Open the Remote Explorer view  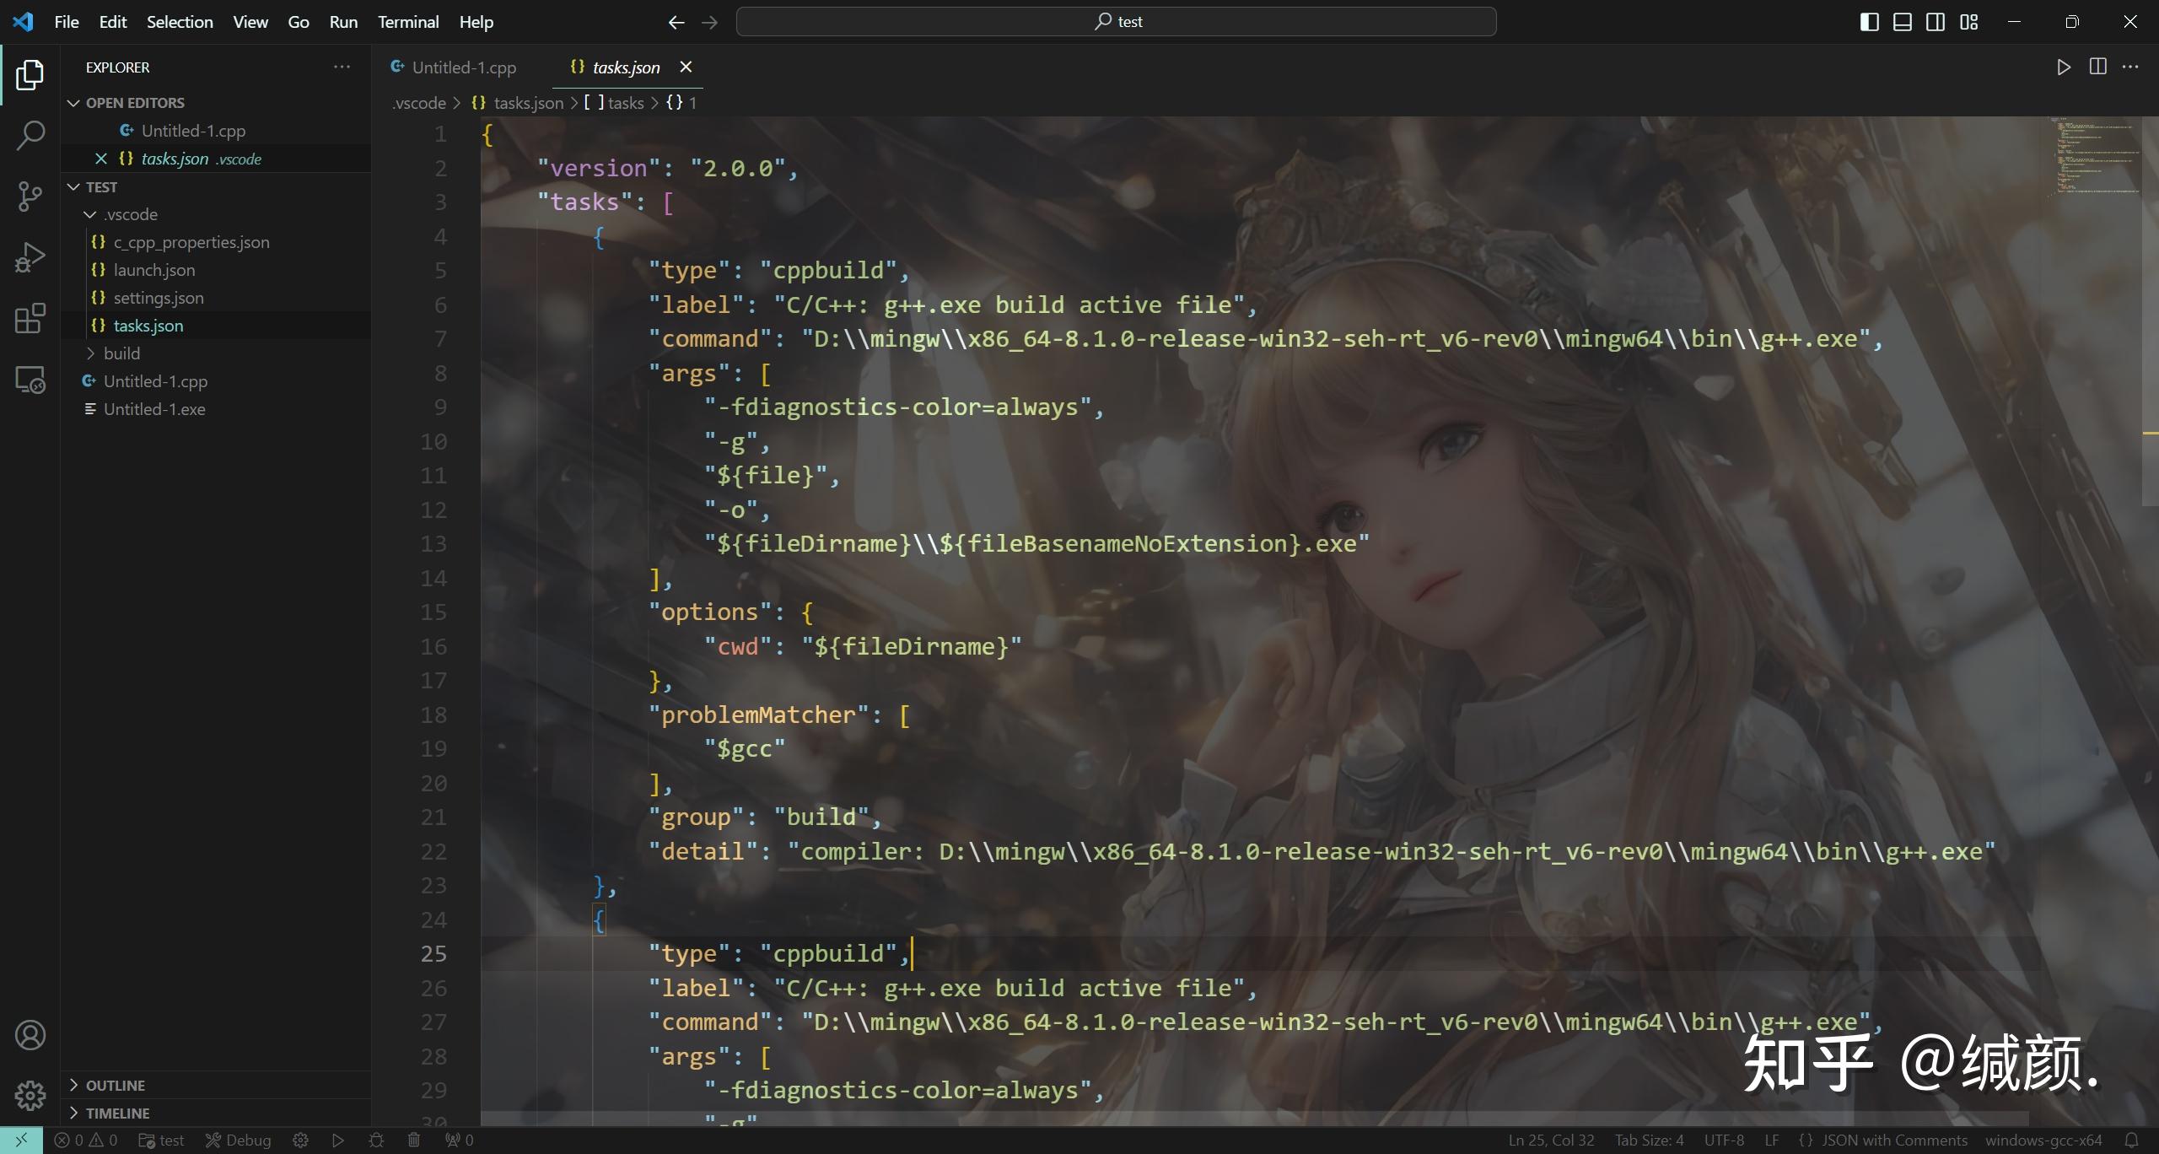point(30,380)
